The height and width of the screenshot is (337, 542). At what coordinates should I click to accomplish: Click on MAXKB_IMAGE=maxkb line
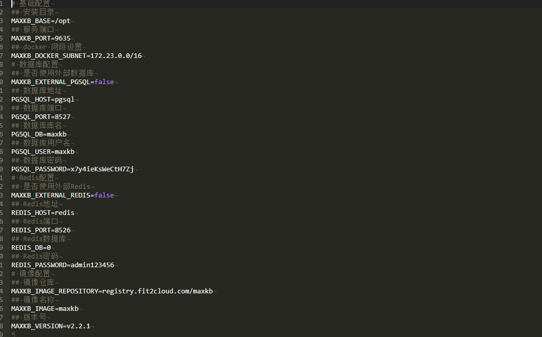coord(45,309)
